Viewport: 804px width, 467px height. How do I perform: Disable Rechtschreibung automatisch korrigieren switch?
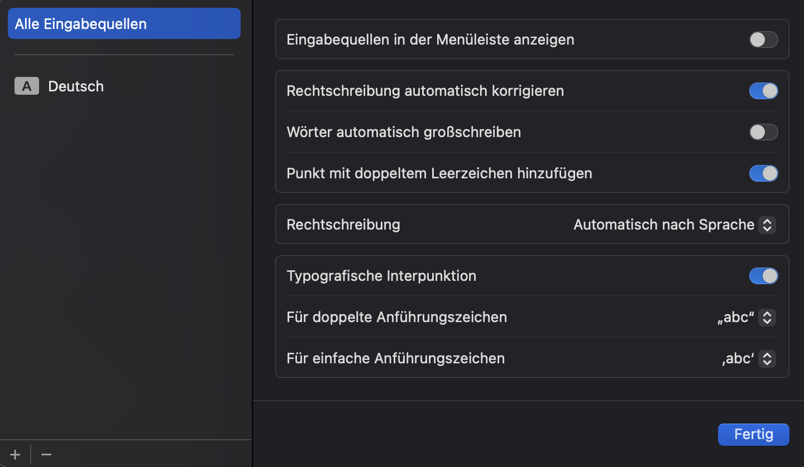[763, 91]
